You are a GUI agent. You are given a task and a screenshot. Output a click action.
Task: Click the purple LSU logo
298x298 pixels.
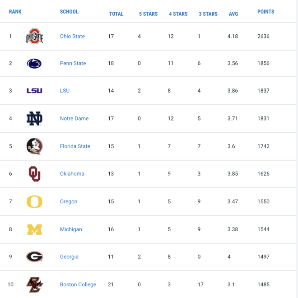(34, 91)
